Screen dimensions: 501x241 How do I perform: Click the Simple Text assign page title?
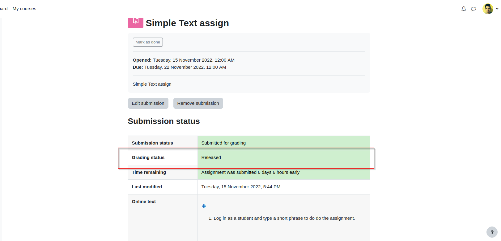click(187, 23)
